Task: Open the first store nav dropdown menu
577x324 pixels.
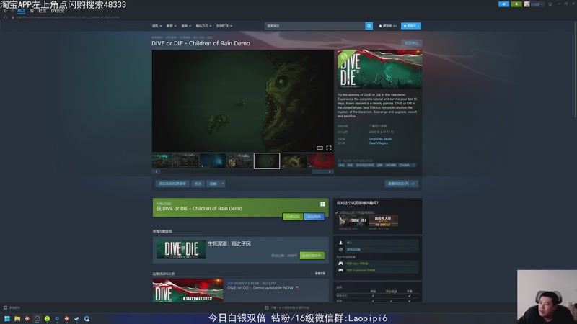Action: click(157, 26)
